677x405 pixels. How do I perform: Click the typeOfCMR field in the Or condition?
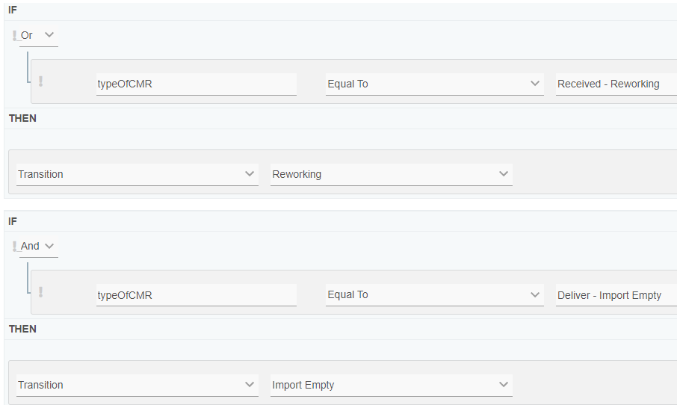(x=196, y=84)
